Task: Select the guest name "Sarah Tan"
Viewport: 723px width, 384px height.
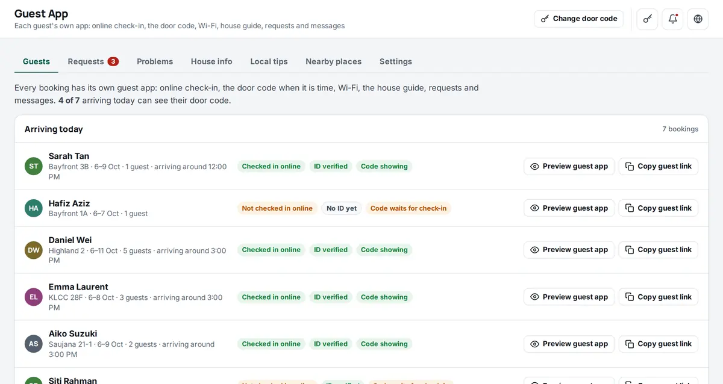Action: point(69,156)
